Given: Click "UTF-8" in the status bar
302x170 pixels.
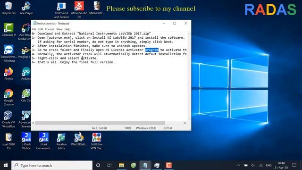Looking at the screenshot, I should [x=168, y=128].
